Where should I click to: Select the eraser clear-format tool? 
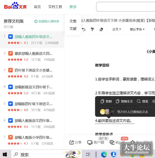[x=101, y=29]
